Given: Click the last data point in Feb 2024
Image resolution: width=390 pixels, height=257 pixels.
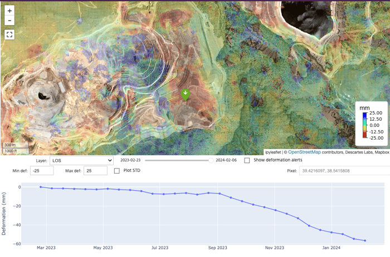Looking at the screenshot, I should pyautogui.click(x=365, y=241).
